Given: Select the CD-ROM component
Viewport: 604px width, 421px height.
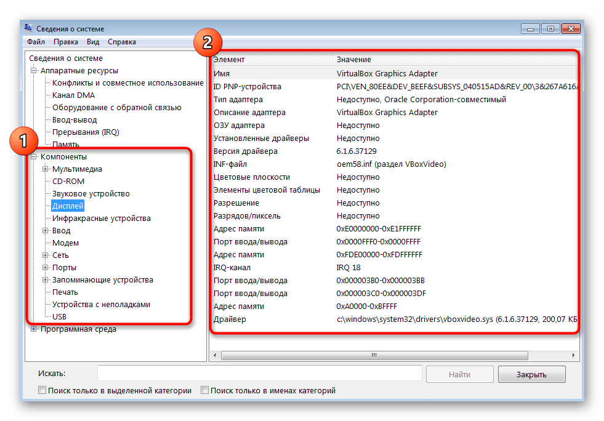Looking at the screenshot, I should click(68, 181).
